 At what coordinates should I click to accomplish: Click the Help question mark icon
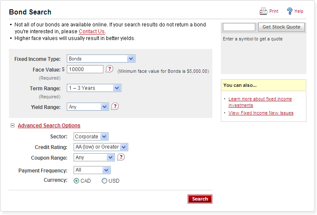(290, 11)
